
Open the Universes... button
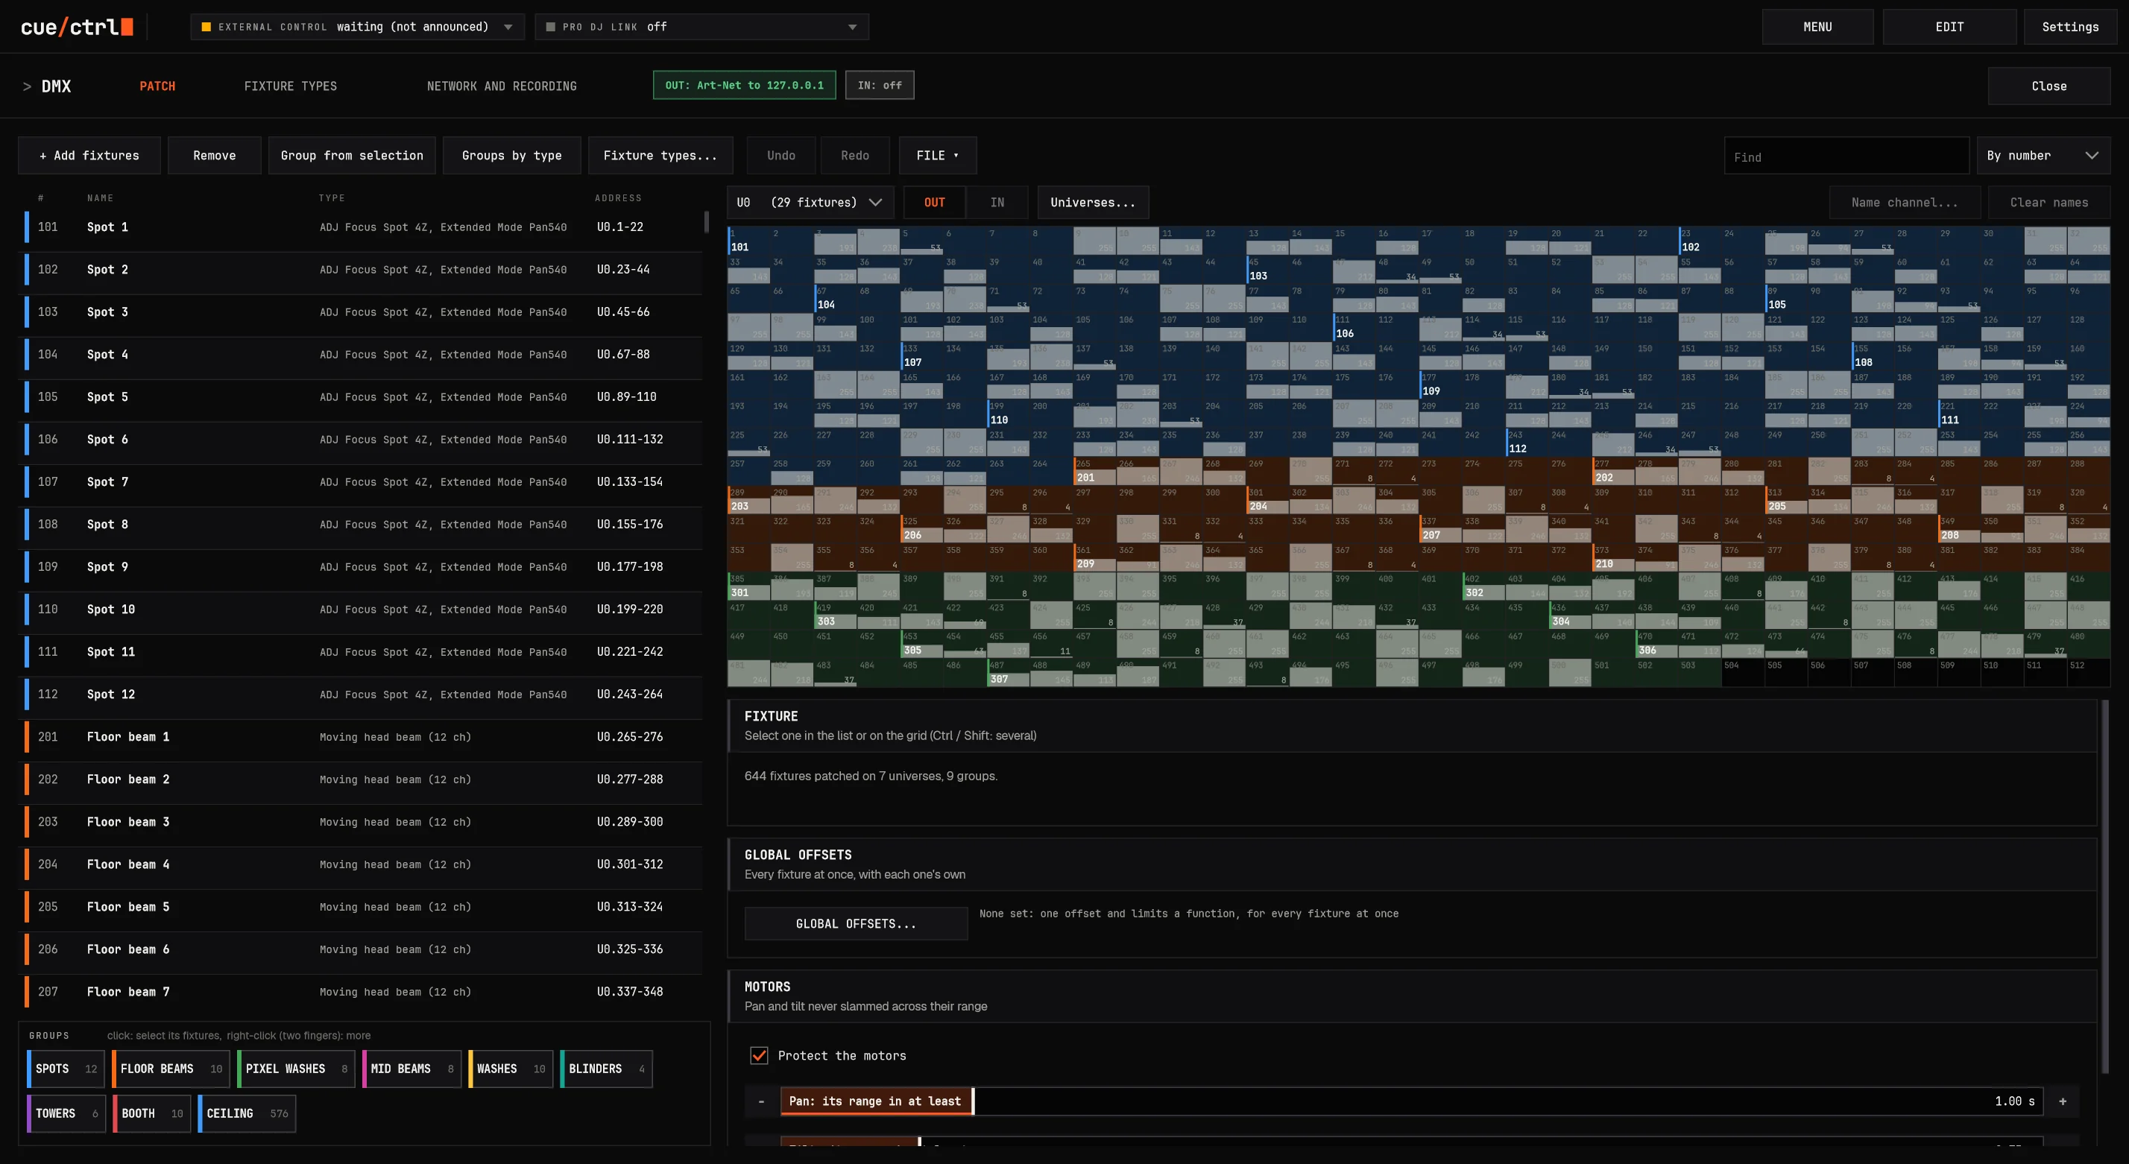1093,203
